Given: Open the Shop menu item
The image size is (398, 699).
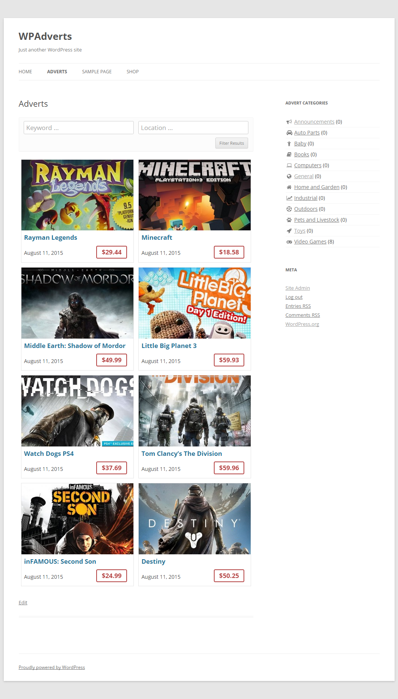Looking at the screenshot, I should 132,72.
